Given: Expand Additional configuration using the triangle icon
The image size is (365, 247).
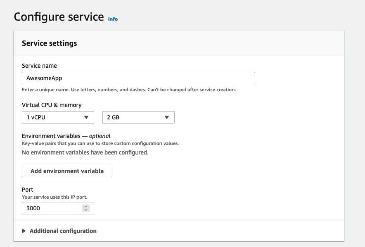Looking at the screenshot, I should coord(24,231).
